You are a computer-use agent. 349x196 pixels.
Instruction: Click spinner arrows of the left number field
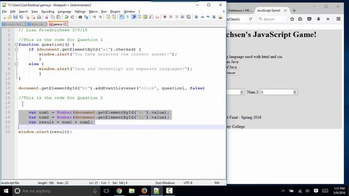[242, 92]
